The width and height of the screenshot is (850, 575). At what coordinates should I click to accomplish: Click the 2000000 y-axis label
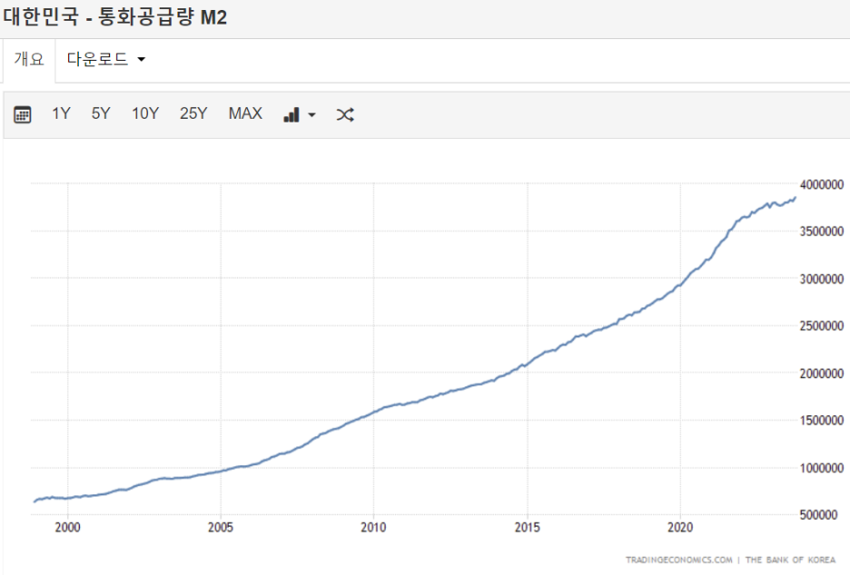(x=822, y=373)
